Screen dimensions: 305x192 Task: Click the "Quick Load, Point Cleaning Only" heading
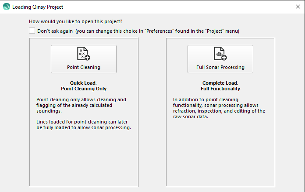84,86
